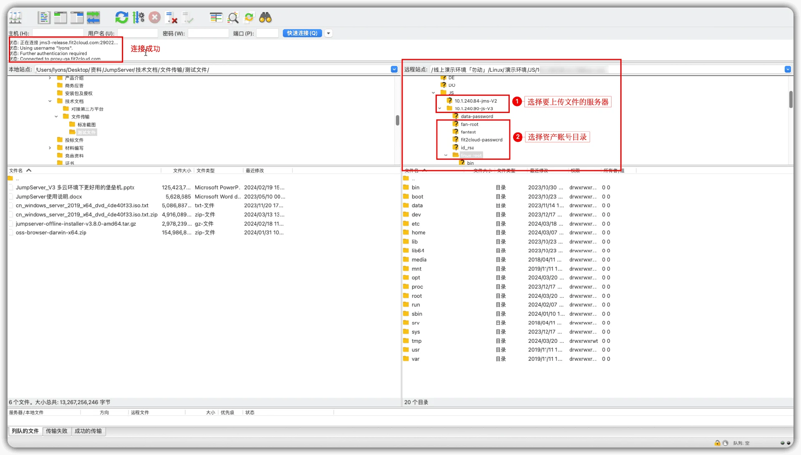Click the 快速连接 button
This screenshot has width=801, height=455.
pos(302,33)
